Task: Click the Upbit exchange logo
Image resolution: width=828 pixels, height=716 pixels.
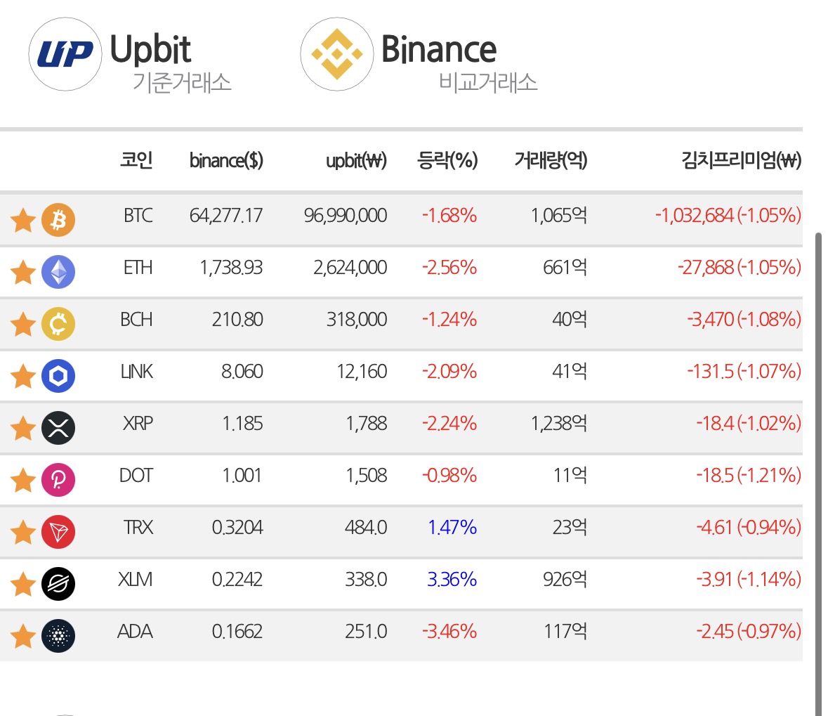Action: (x=65, y=54)
